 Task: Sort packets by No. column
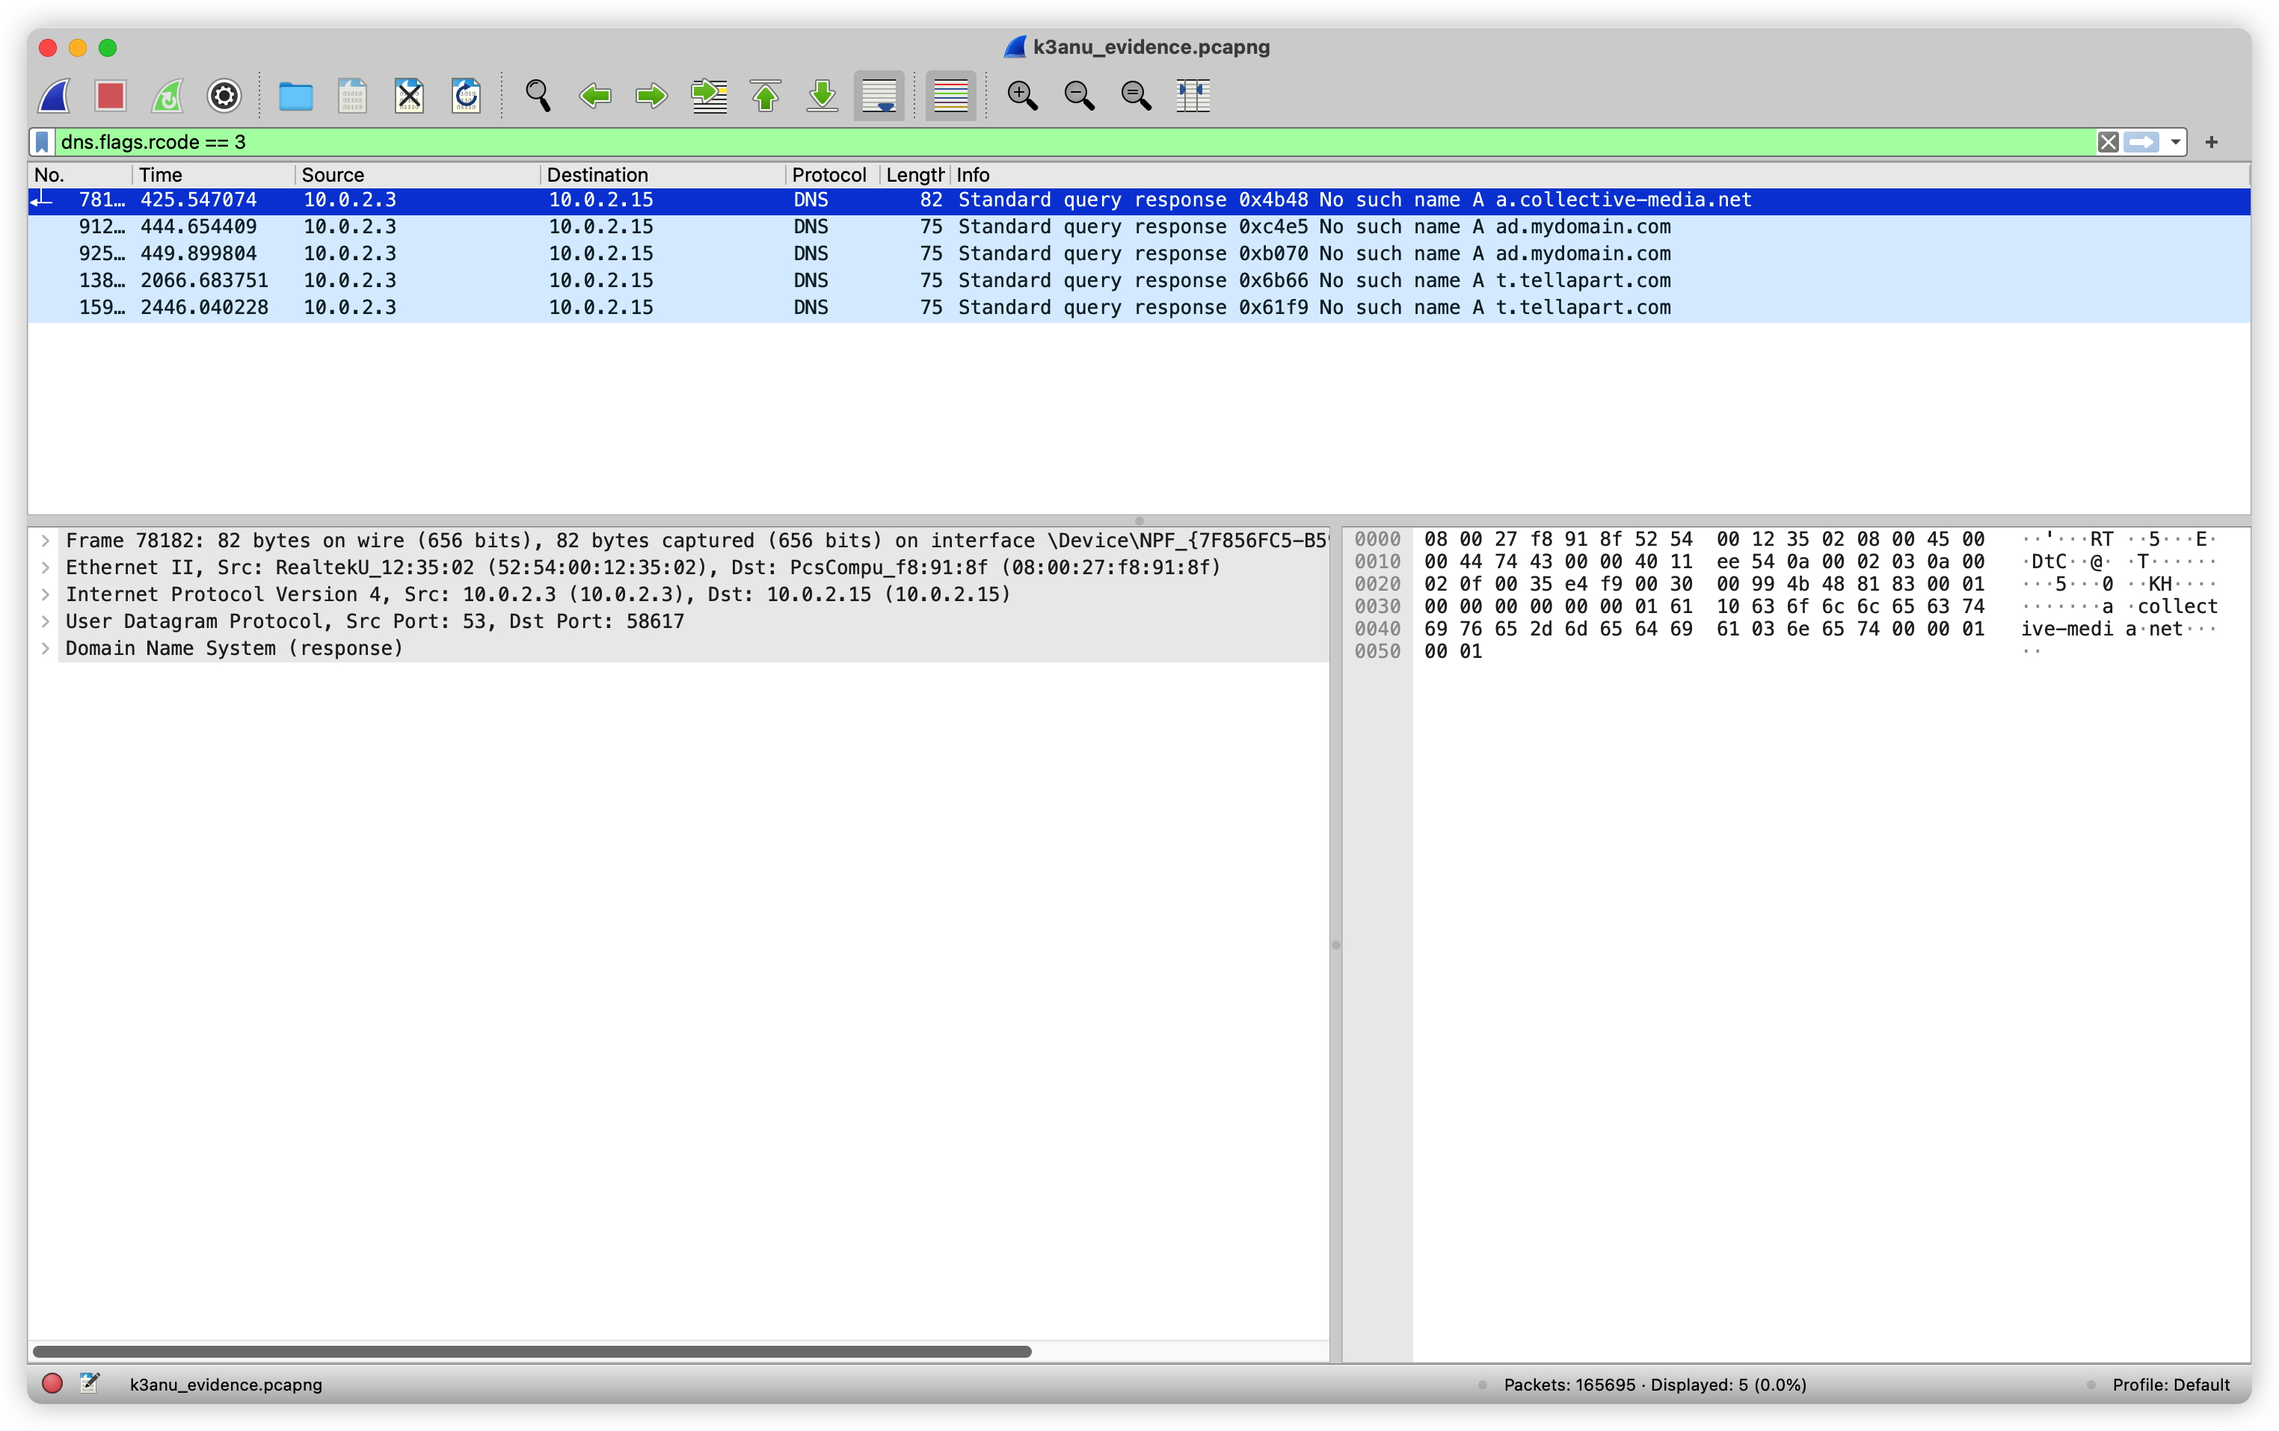point(79,175)
